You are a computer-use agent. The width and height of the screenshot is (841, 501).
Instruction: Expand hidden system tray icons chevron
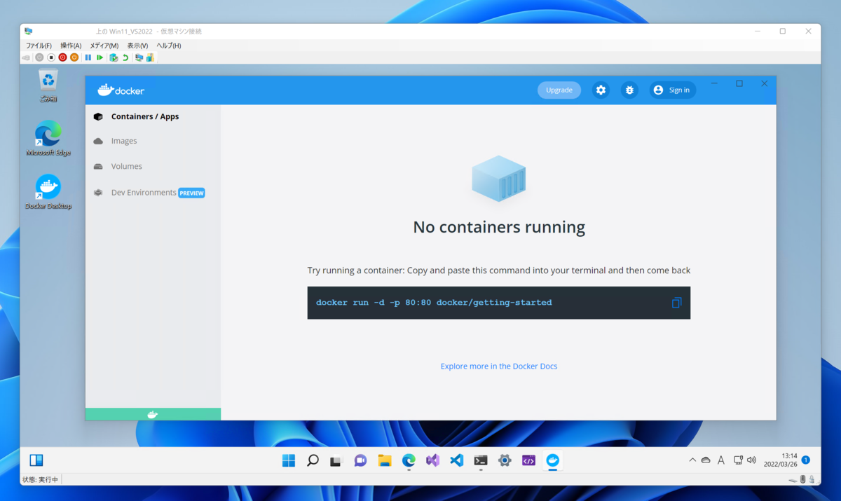click(x=691, y=460)
